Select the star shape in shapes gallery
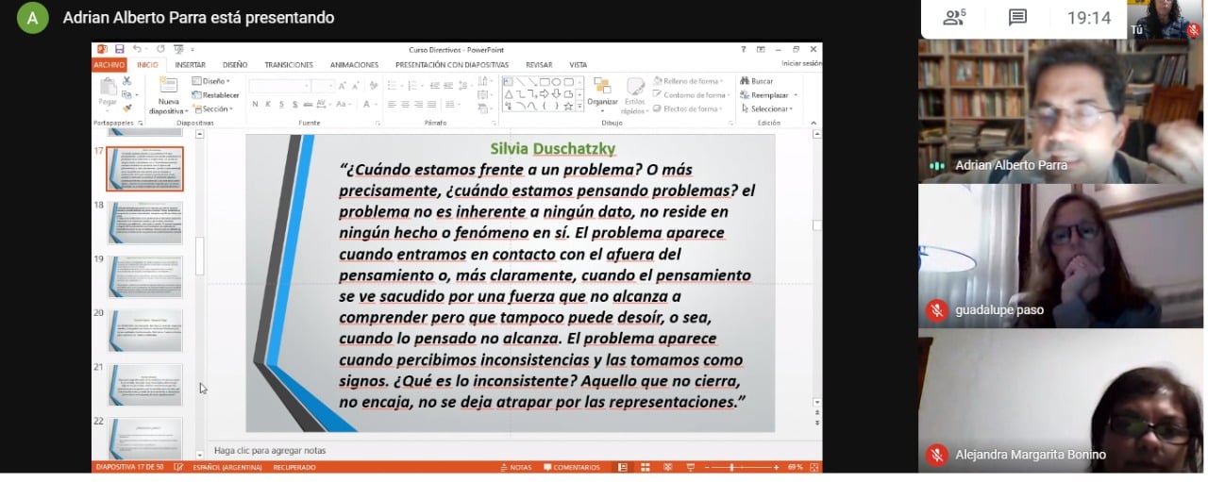Screen dimensions: 1208x482 click(x=568, y=107)
